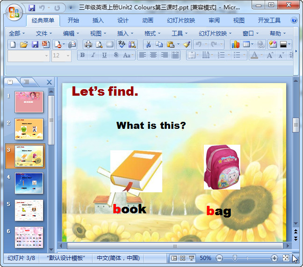
Task: Click the Hyperlink globe icon
Action: [x=260, y=44]
